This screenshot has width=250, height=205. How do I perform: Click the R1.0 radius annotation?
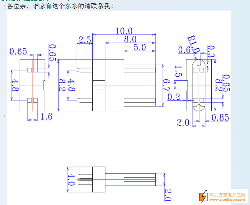tap(193, 44)
